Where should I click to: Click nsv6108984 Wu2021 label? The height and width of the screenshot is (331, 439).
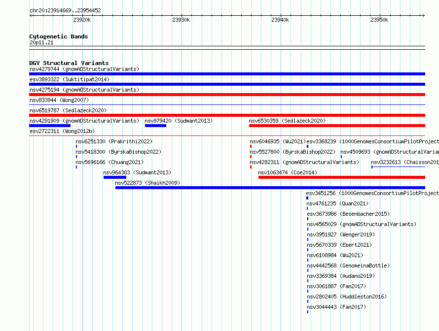click(x=335, y=255)
